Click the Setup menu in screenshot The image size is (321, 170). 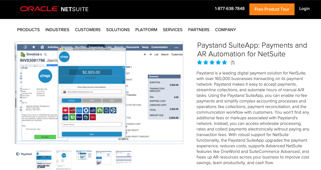point(145,47)
